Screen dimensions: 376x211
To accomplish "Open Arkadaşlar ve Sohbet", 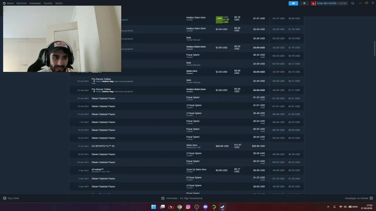I will (356, 198).
